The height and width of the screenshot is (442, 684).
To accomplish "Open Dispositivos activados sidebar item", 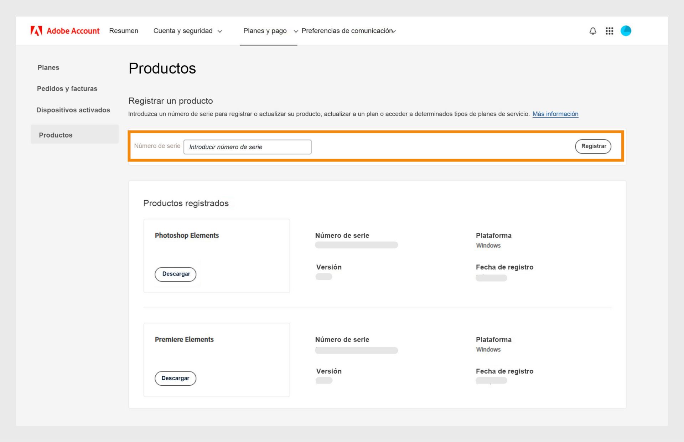I will 73,110.
